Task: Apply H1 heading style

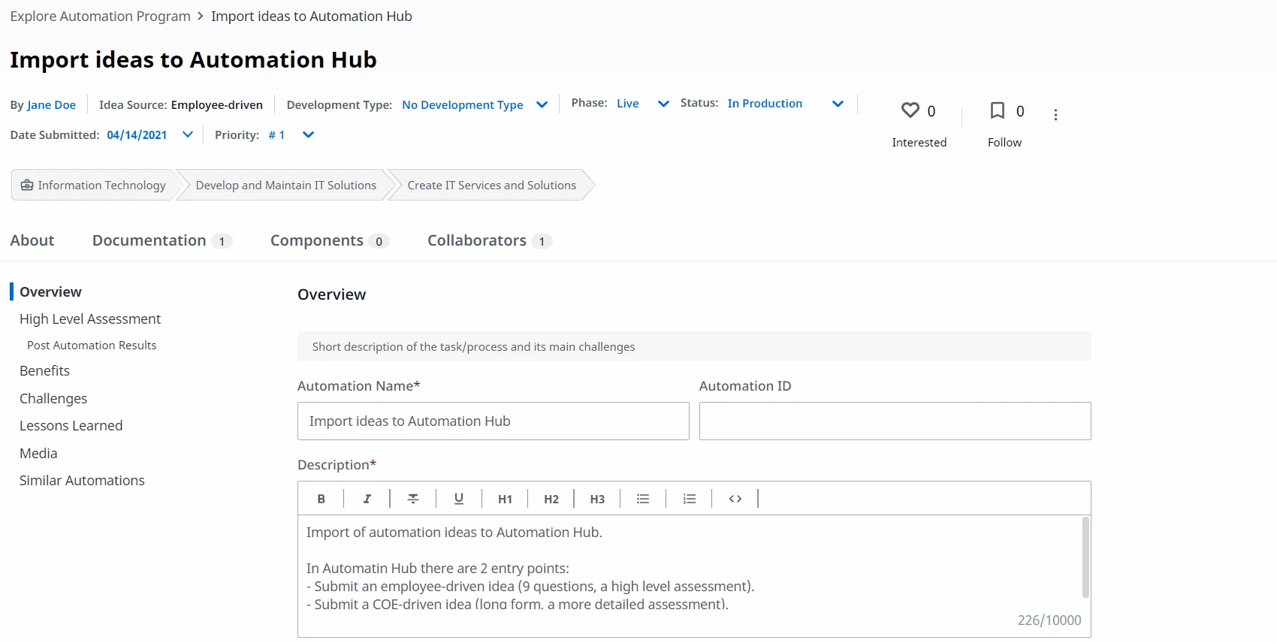Action: click(x=505, y=499)
